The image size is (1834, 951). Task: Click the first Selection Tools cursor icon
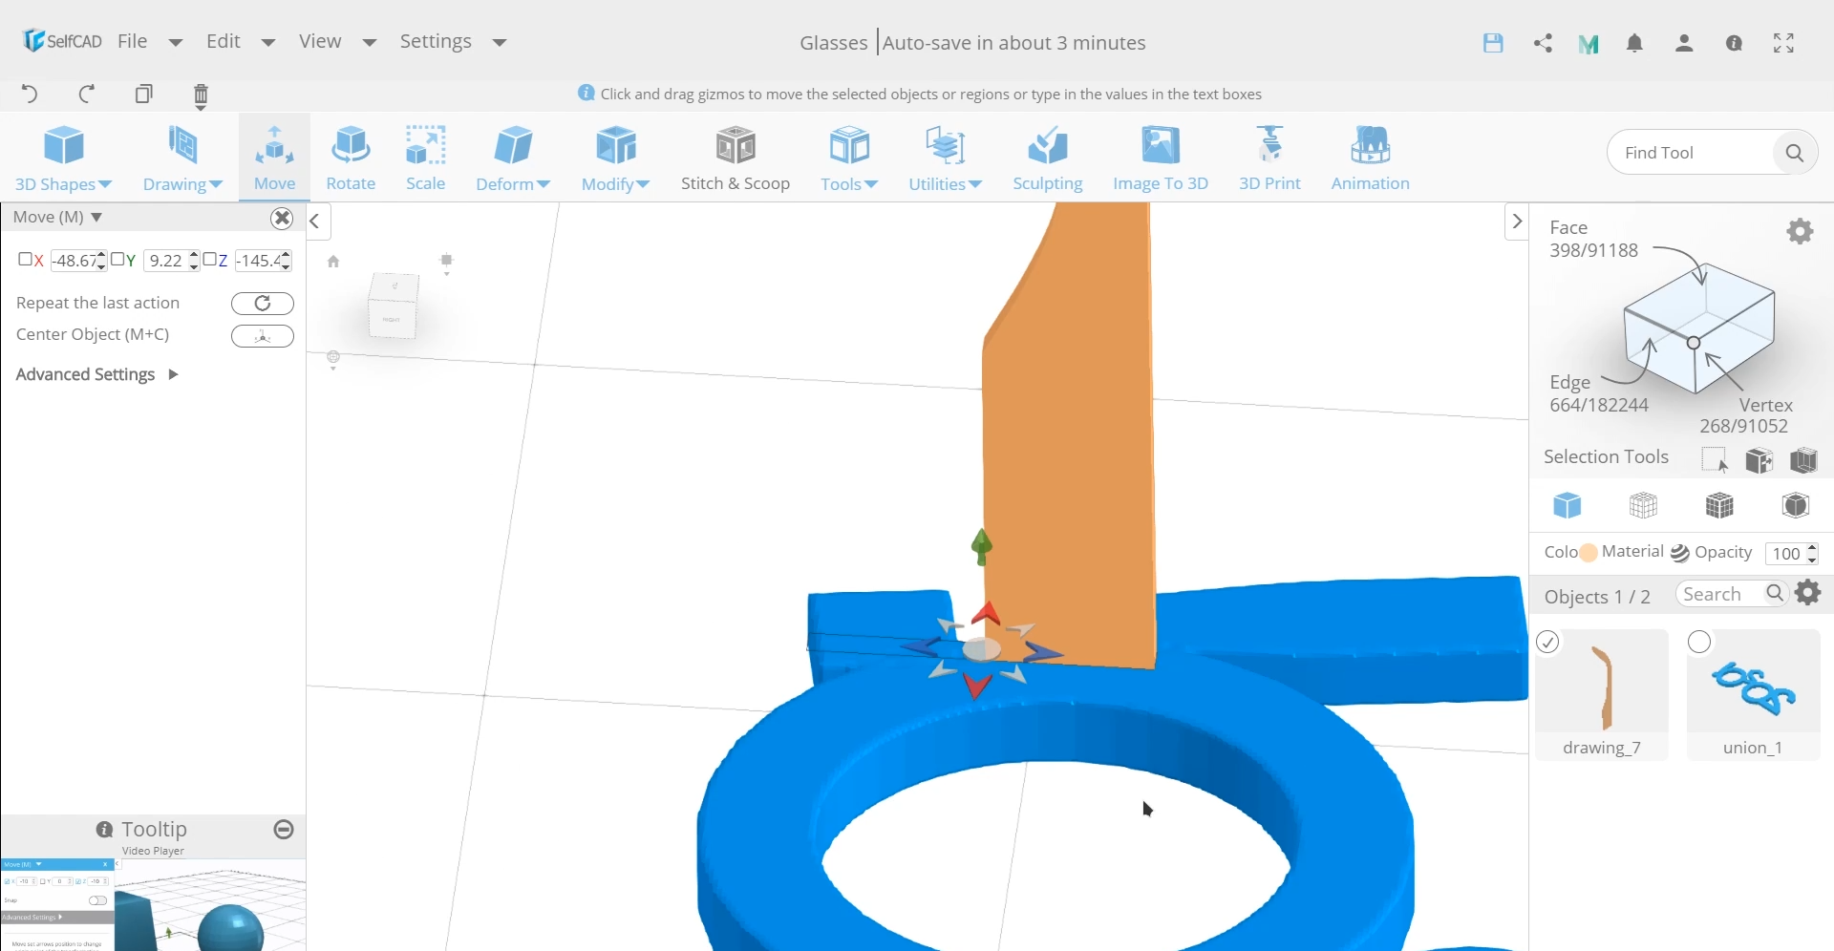coord(1715,460)
